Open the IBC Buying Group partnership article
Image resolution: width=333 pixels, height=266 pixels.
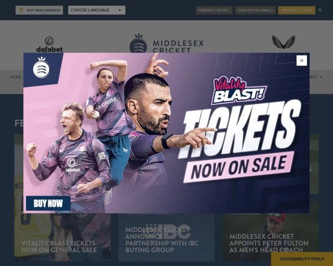click(162, 240)
